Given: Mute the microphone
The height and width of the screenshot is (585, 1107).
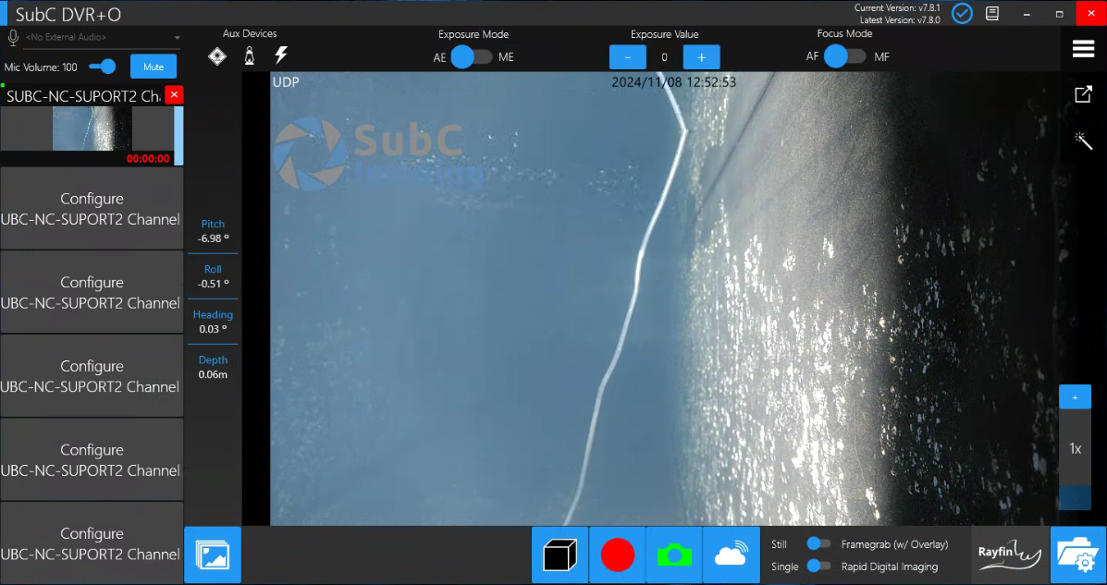Looking at the screenshot, I should [153, 67].
